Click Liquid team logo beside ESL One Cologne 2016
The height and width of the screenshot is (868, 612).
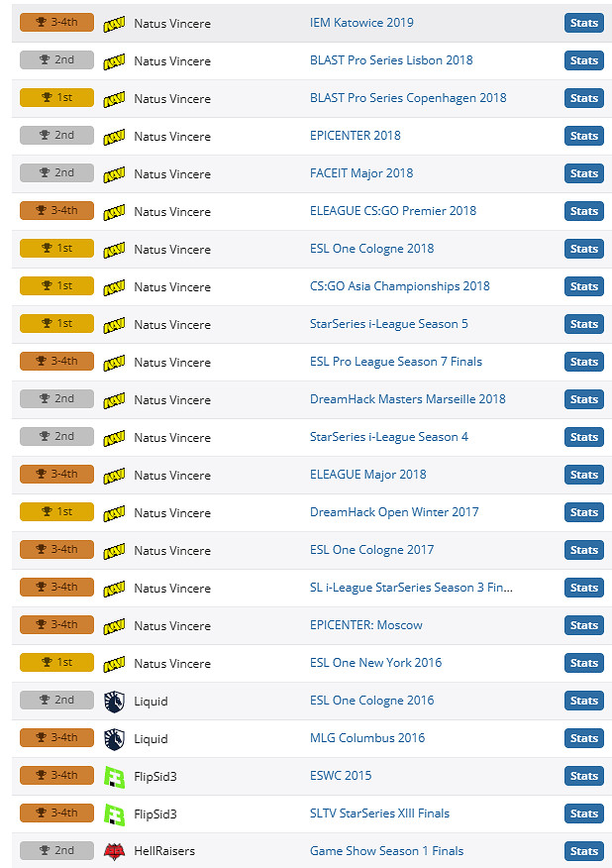114,701
